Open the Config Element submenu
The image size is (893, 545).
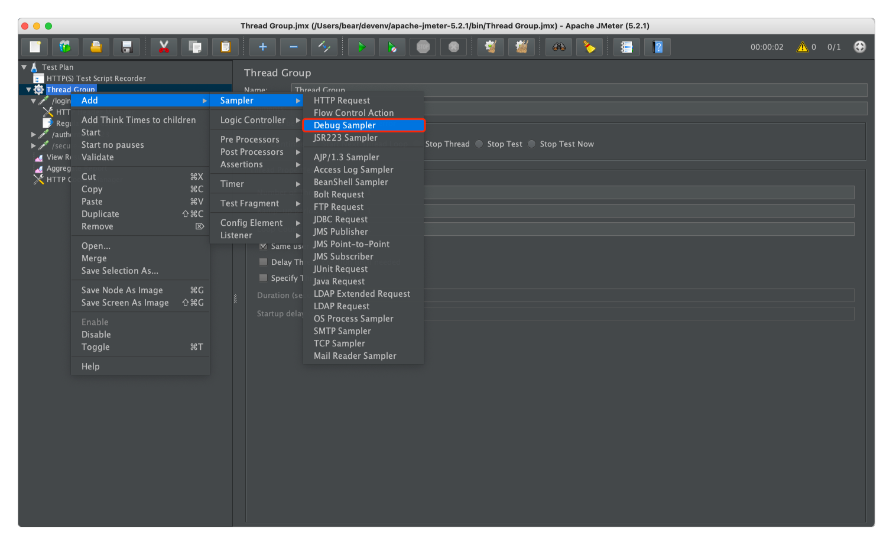pyautogui.click(x=256, y=223)
